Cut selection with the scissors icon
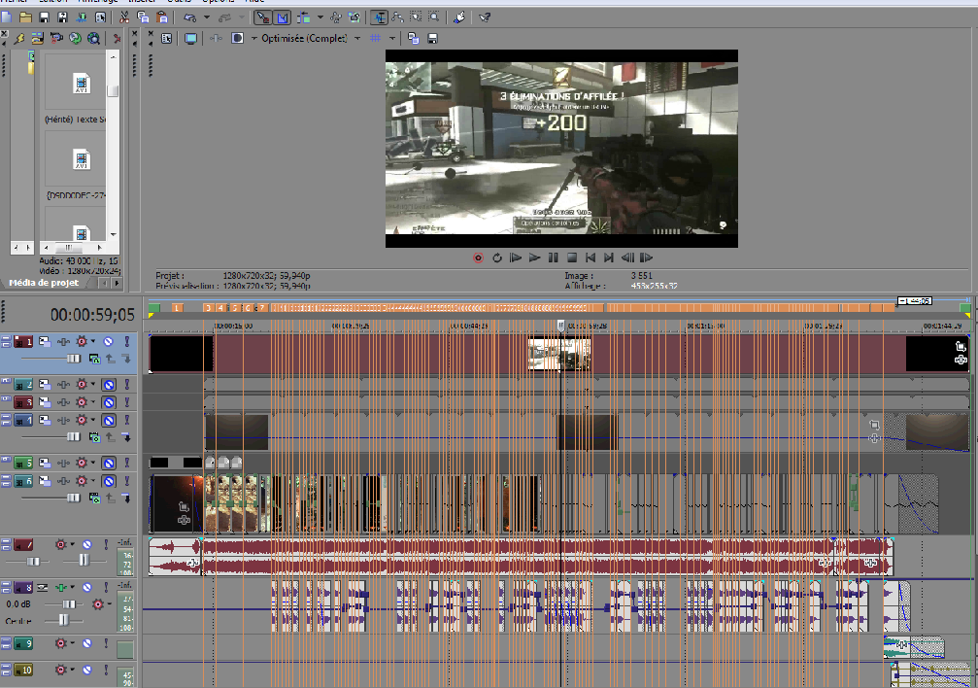978x688 pixels. click(x=124, y=17)
